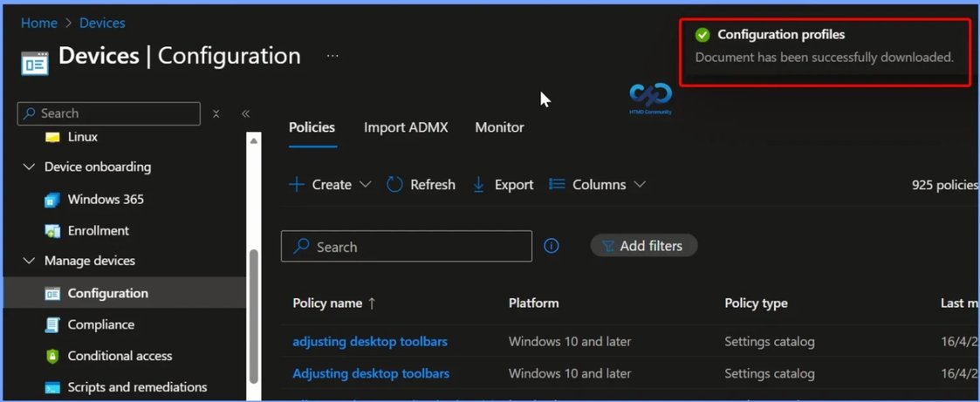Click the Scripts and remediations icon
Screen dimensions: 980x402
(x=52, y=388)
